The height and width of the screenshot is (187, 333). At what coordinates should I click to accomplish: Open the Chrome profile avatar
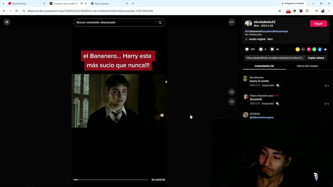[x=323, y=11]
